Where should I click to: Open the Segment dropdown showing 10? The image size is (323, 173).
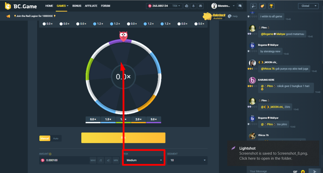tap(187, 160)
